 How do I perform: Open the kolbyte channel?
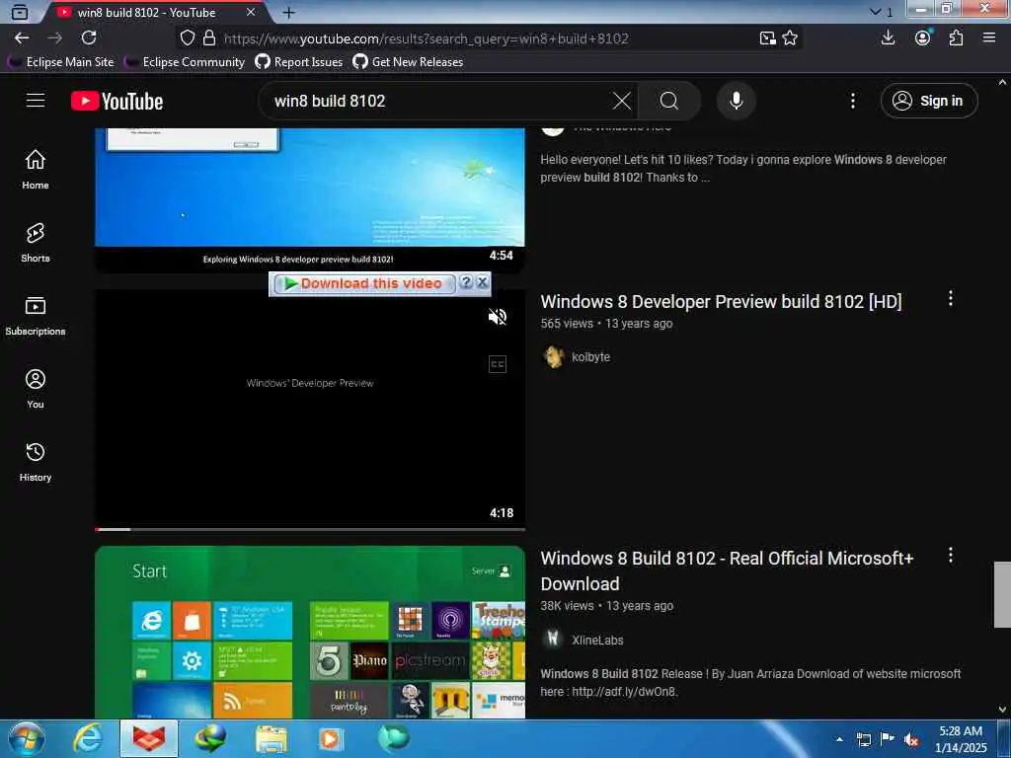[x=590, y=357]
